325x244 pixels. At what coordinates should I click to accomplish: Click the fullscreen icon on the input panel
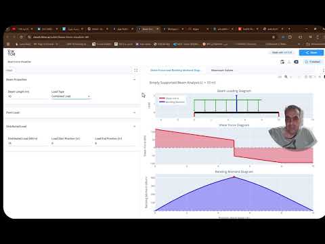point(135,70)
